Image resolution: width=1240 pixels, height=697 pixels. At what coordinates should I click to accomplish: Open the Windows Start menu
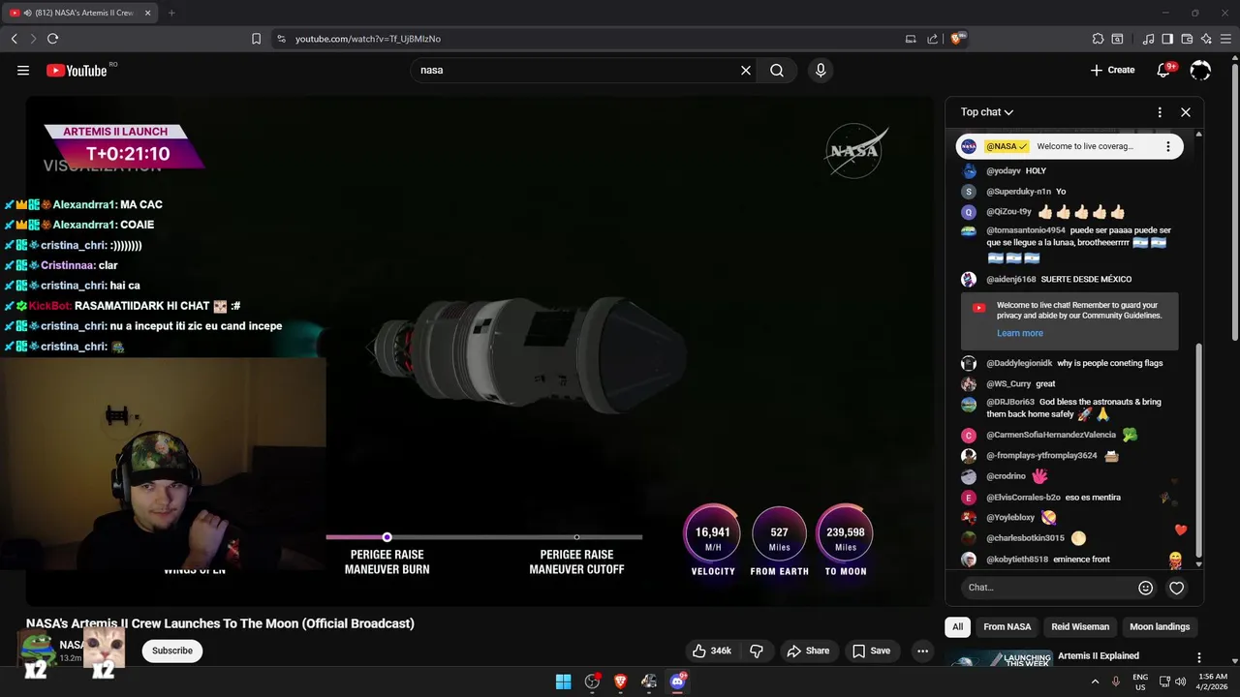pos(563,682)
